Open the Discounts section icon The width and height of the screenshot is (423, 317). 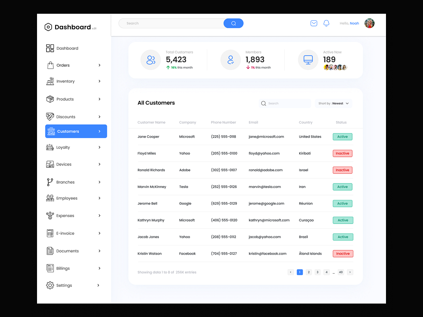click(x=49, y=117)
